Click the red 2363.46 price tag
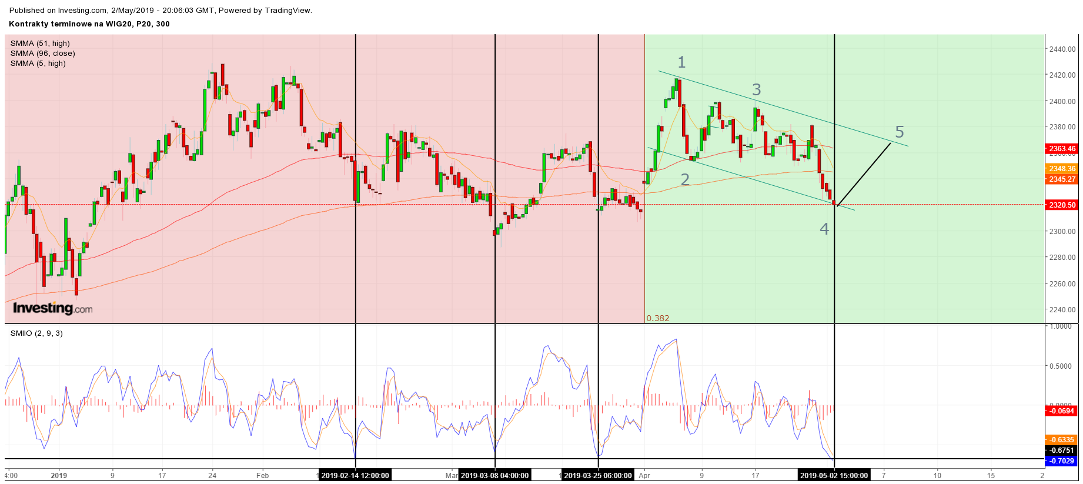Viewport: 1083px width, 484px height. click(x=1062, y=149)
